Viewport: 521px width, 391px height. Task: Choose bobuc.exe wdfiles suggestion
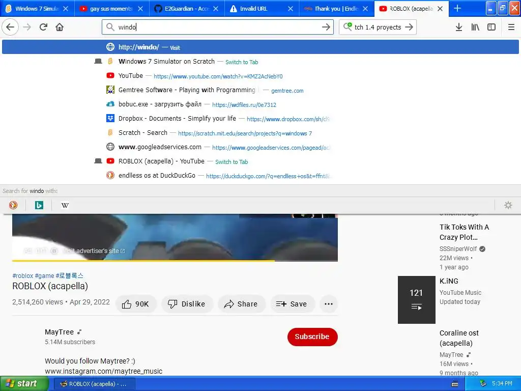pos(260,104)
